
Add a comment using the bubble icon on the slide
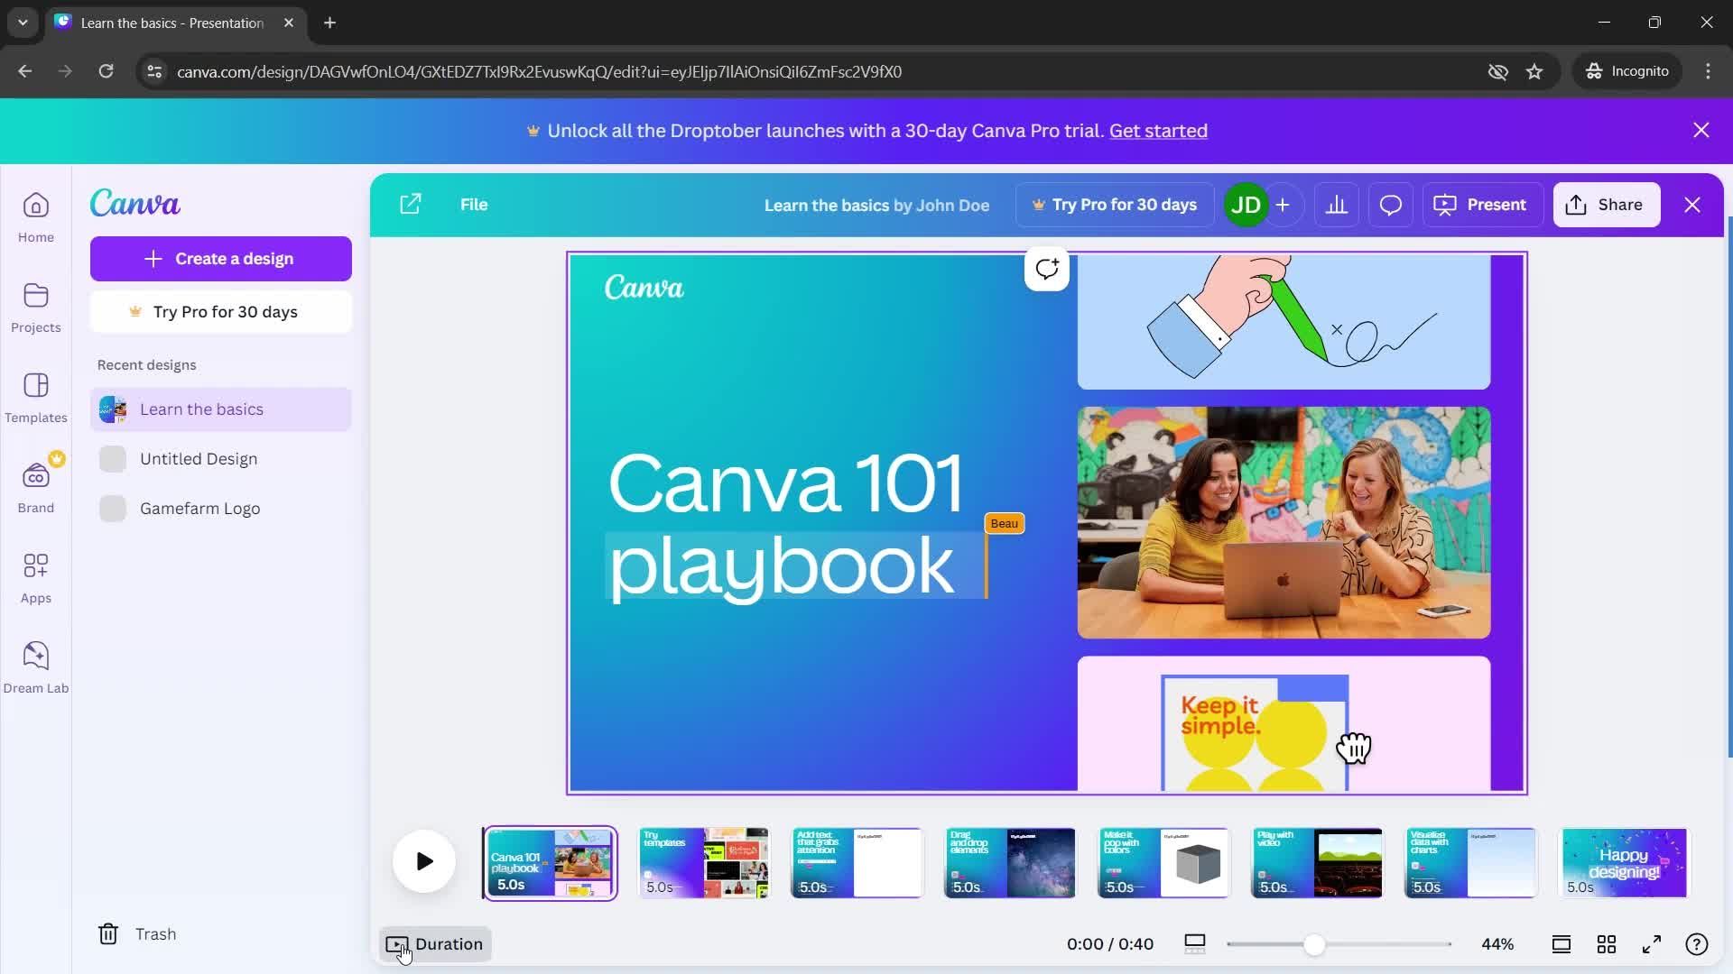coord(1047,269)
